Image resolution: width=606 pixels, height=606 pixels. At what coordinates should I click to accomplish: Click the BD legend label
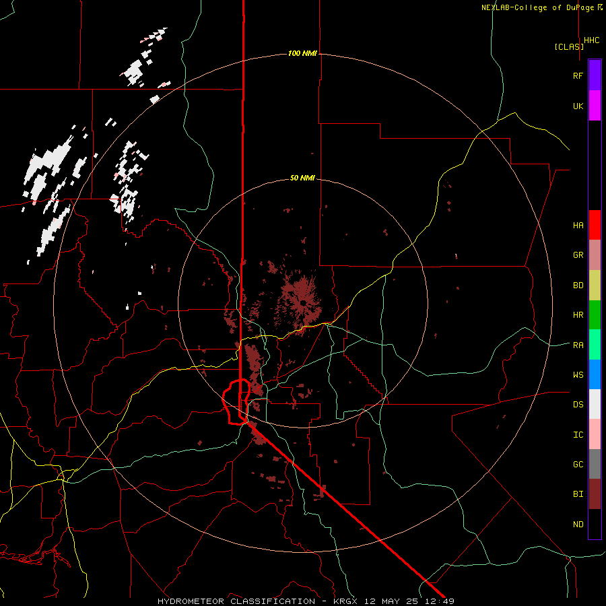coord(578,285)
